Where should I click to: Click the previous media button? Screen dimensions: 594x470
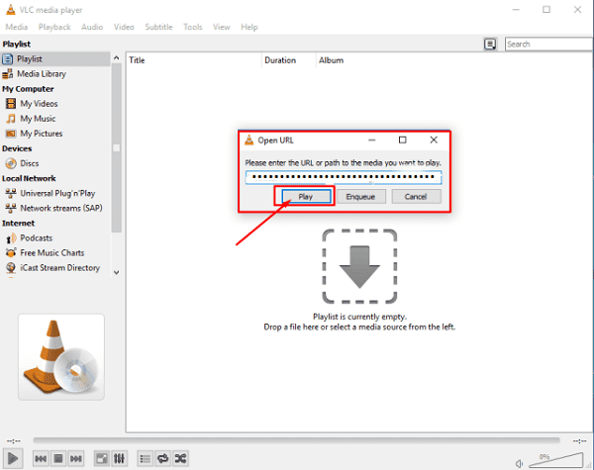click(41, 459)
